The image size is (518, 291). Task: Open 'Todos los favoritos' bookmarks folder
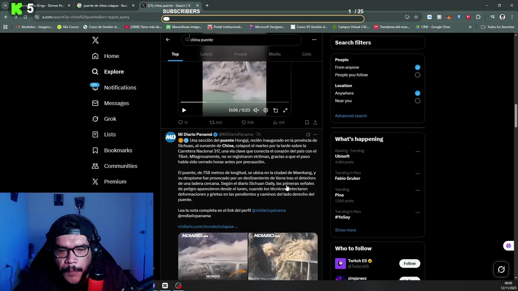coord(497,27)
